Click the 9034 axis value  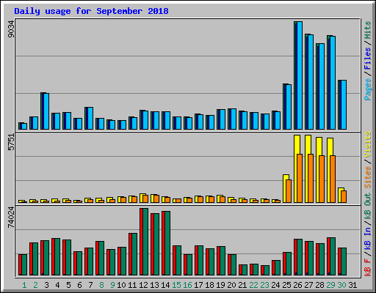[11, 29]
